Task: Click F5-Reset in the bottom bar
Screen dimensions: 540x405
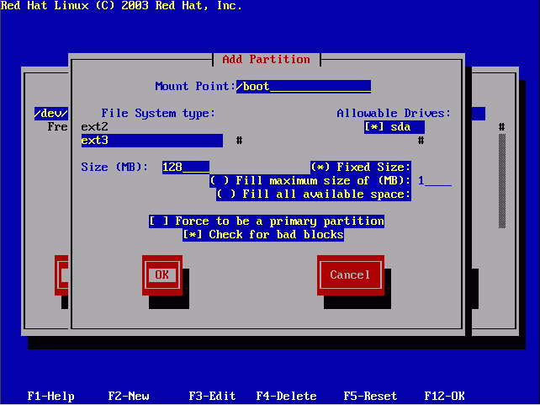Action: coord(371,396)
